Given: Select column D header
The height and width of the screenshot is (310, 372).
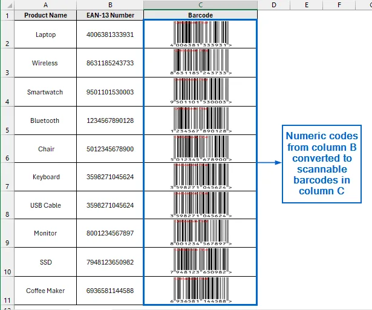Looking at the screenshot, I should coord(274,5).
